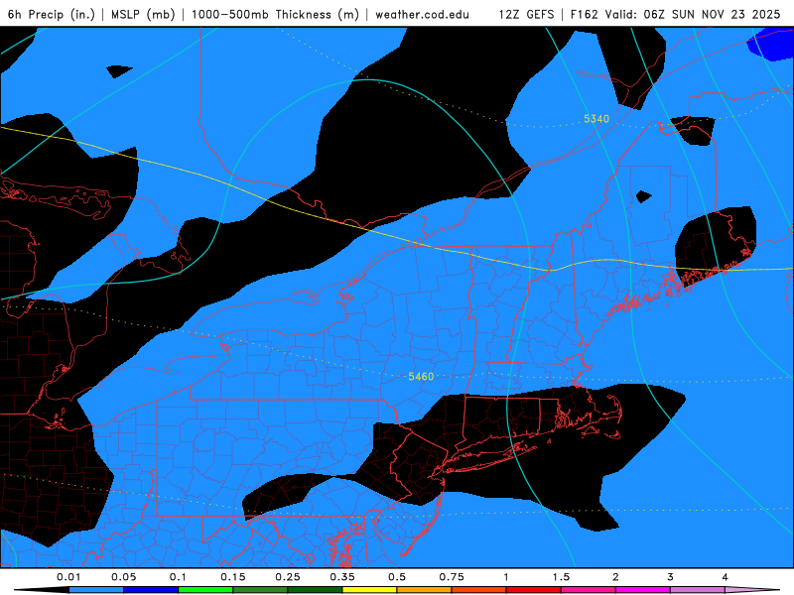Click the weather.cod.edu text in header
This screenshot has width=794, height=595.
(x=423, y=14)
